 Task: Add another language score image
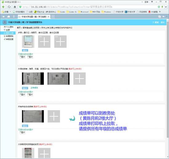coord(79,79)
